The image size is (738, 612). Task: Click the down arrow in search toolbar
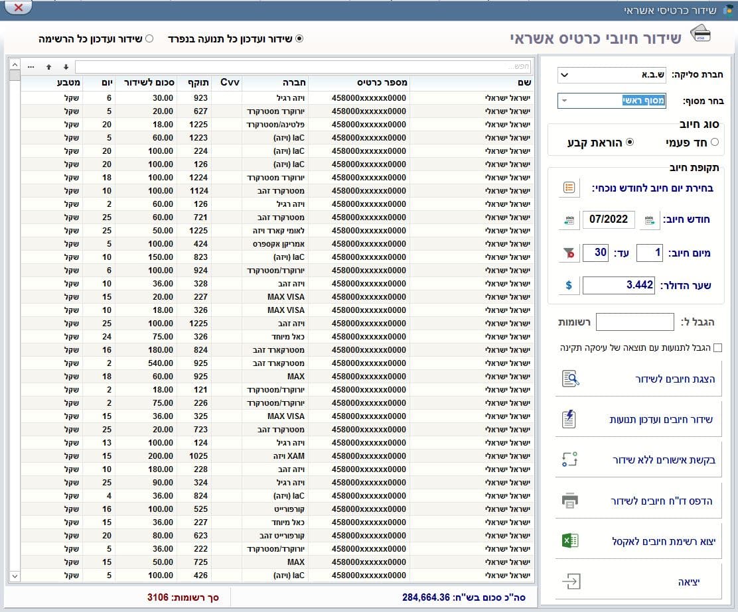point(66,67)
